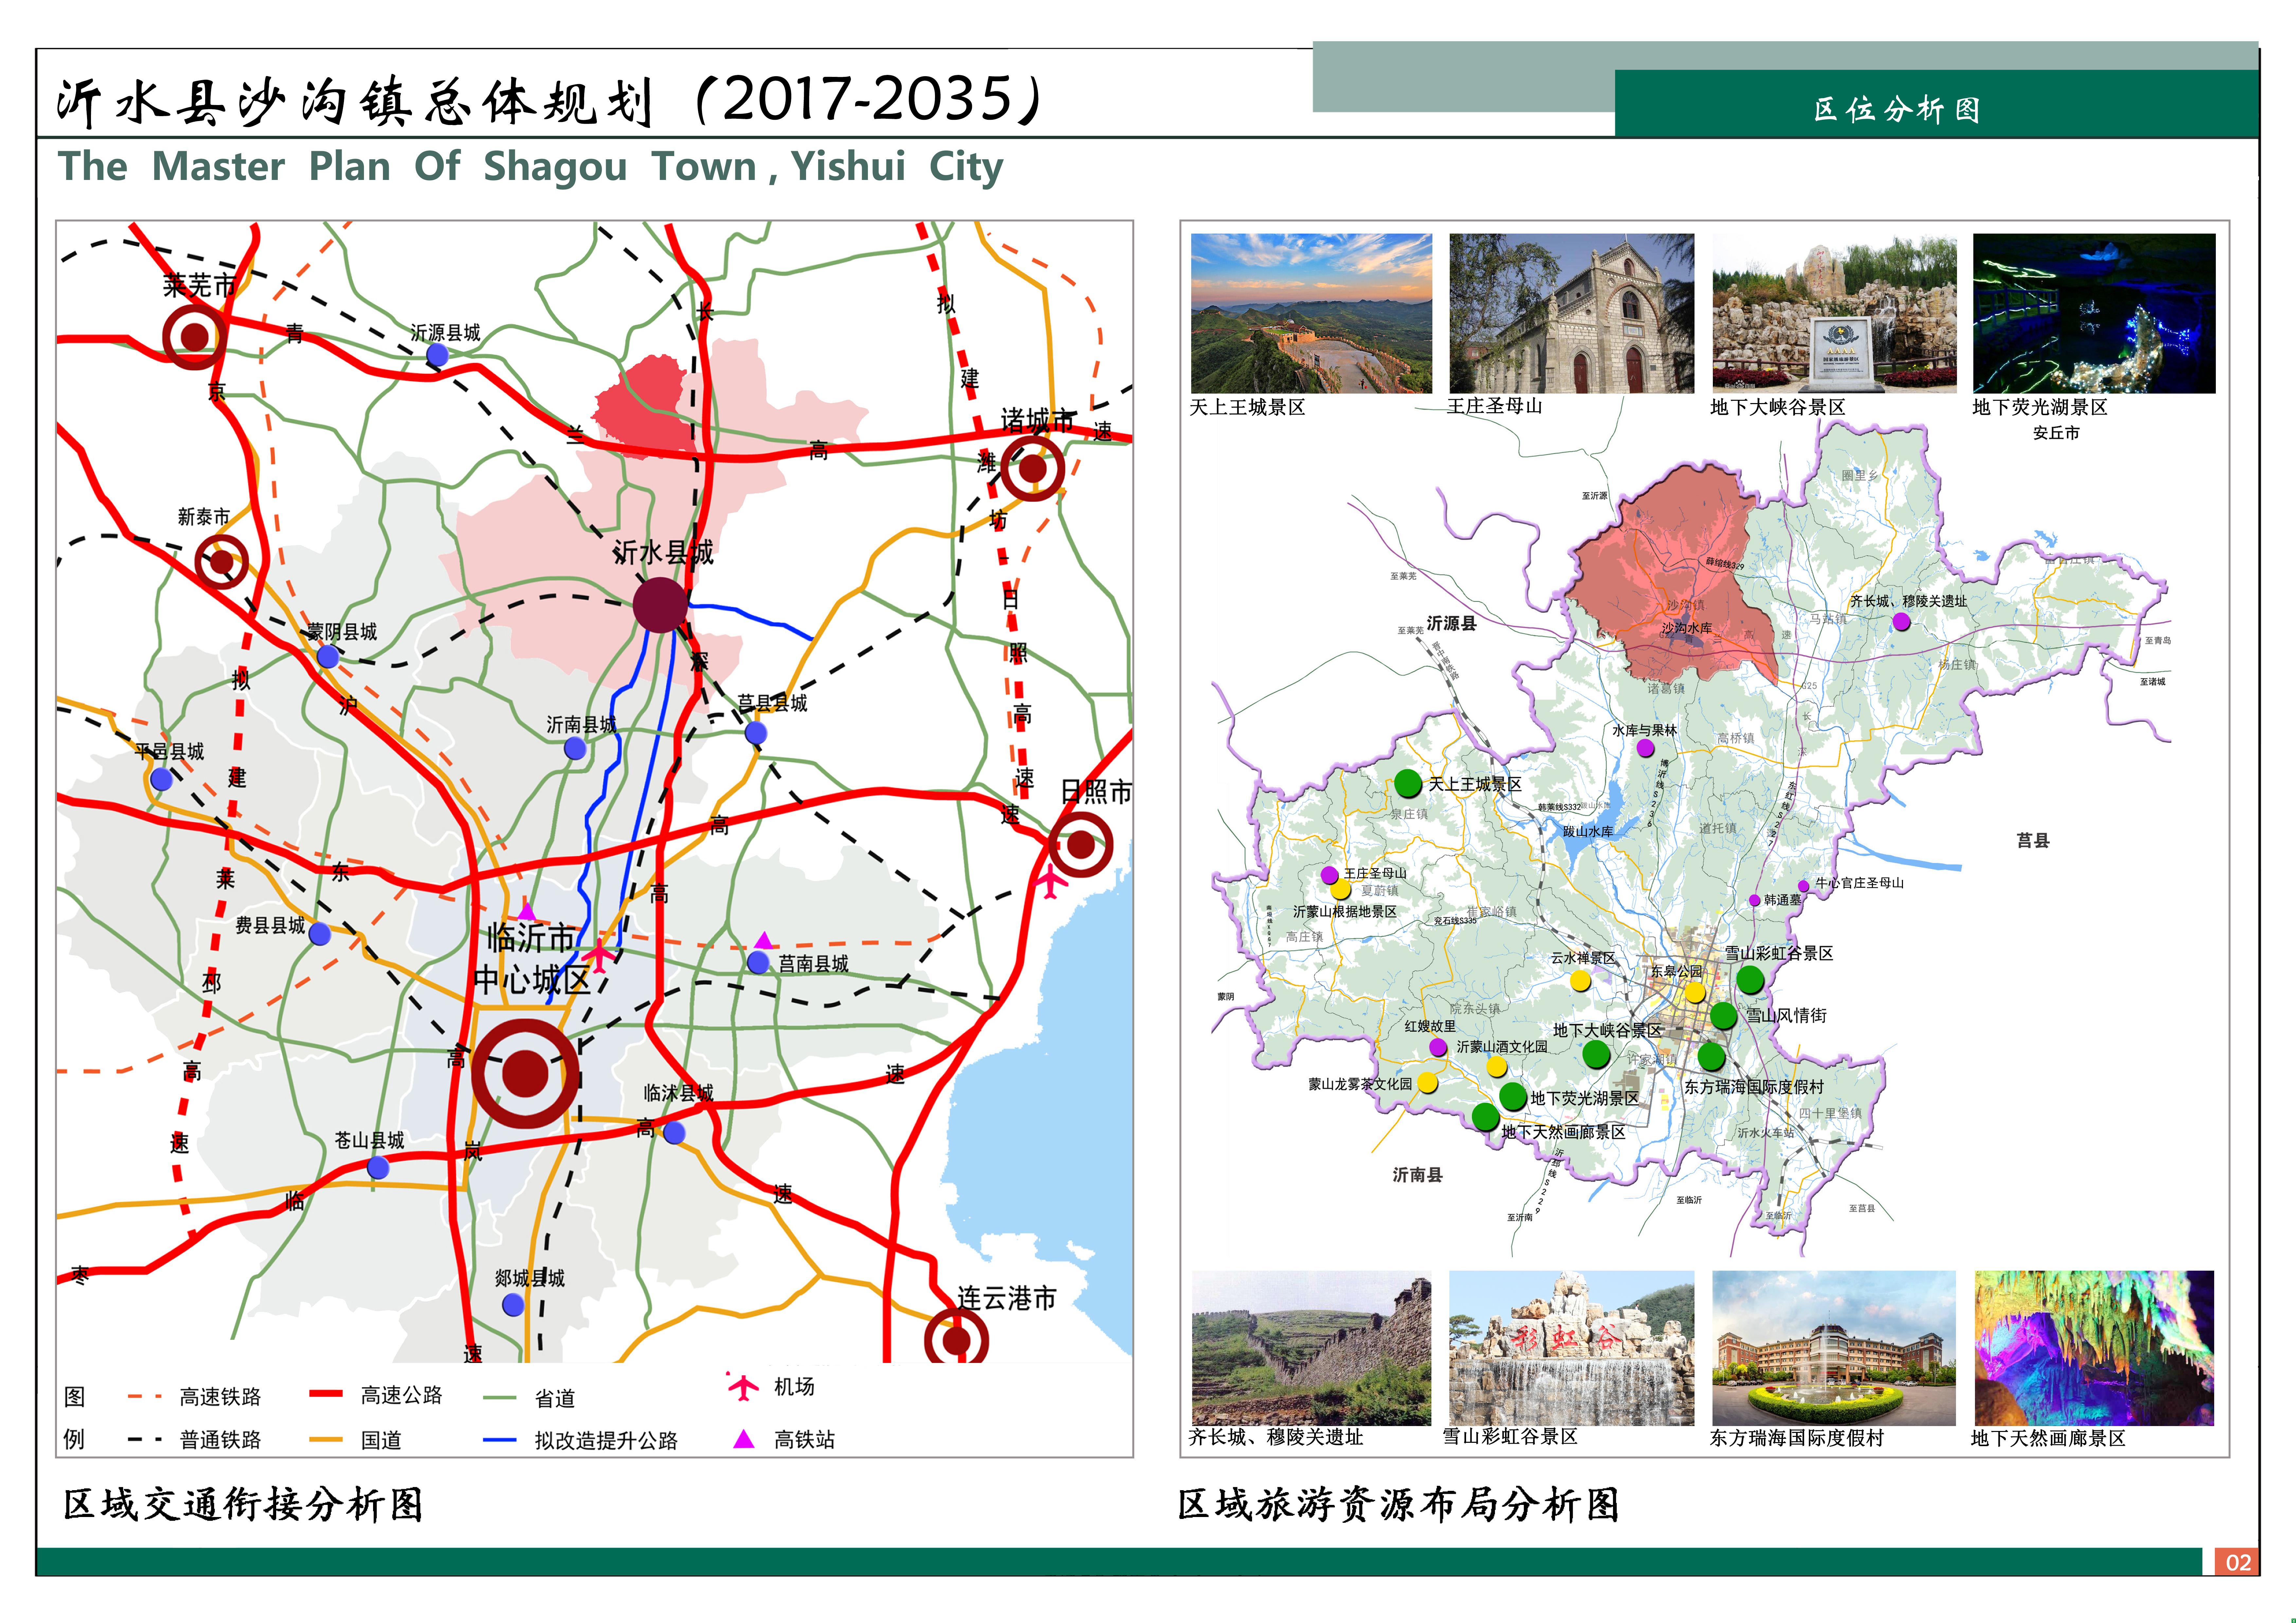Click the purple dot for 红嫂故里
This screenshot has width=2296, height=1623.
click(x=1438, y=1047)
